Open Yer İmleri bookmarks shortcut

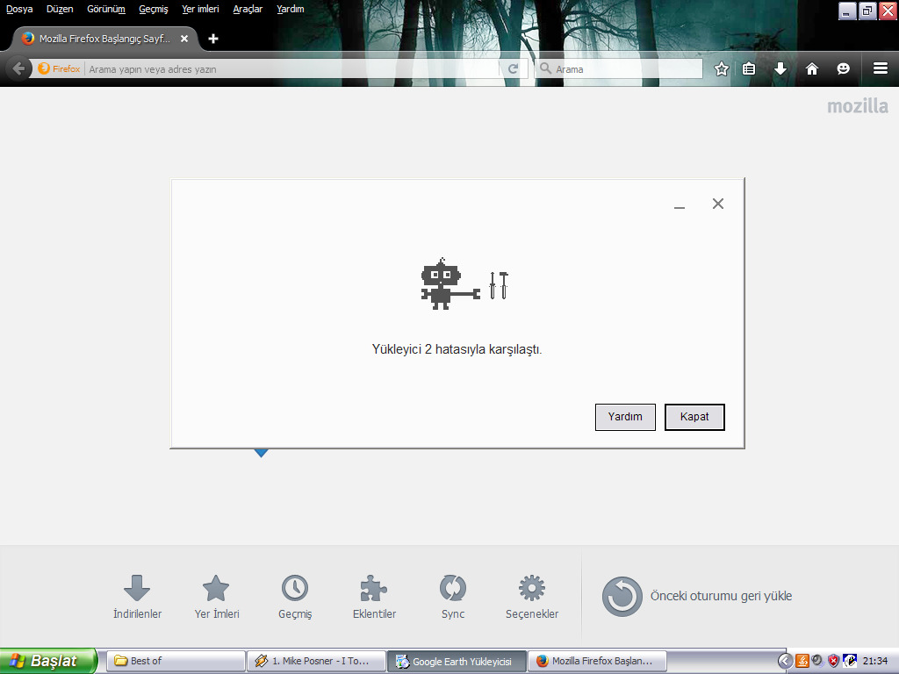coord(217,597)
